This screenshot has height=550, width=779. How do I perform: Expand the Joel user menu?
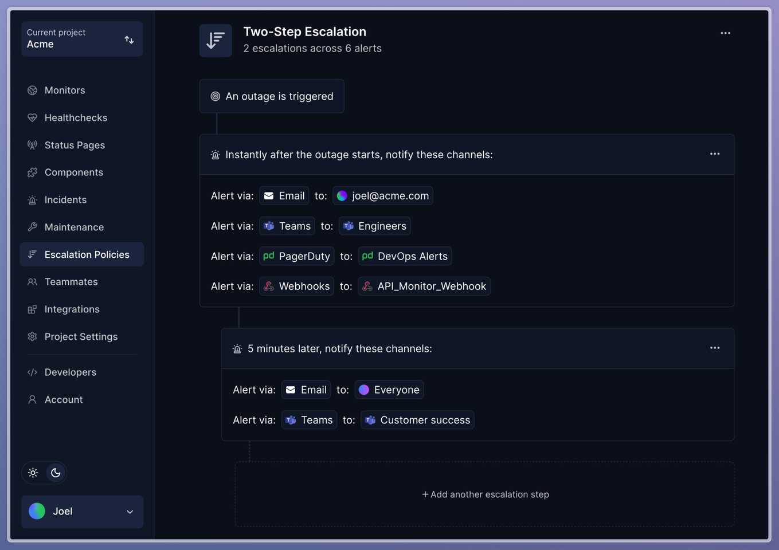click(82, 512)
